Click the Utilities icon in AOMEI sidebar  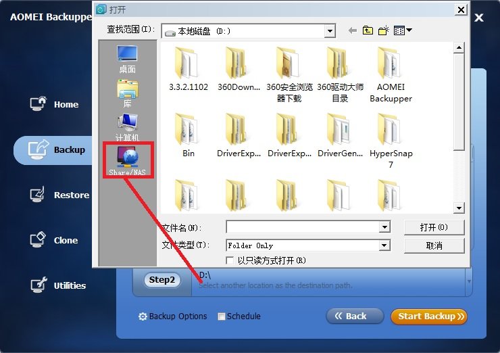click(39, 285)
